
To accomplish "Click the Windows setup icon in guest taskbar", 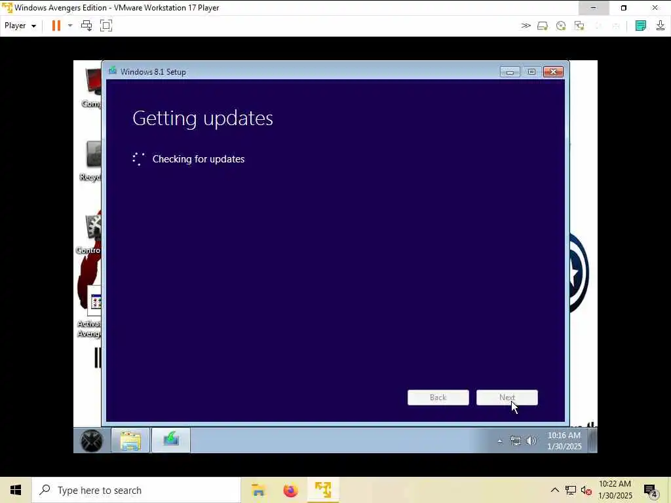I will (x=171, y=441).
